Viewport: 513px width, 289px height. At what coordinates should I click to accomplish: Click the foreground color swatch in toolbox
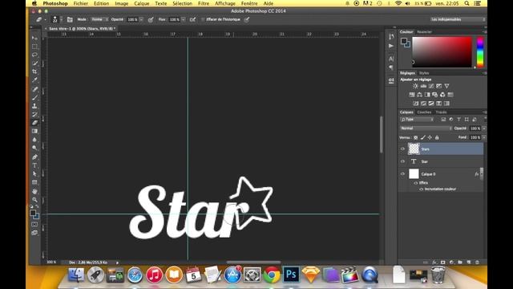33,213
